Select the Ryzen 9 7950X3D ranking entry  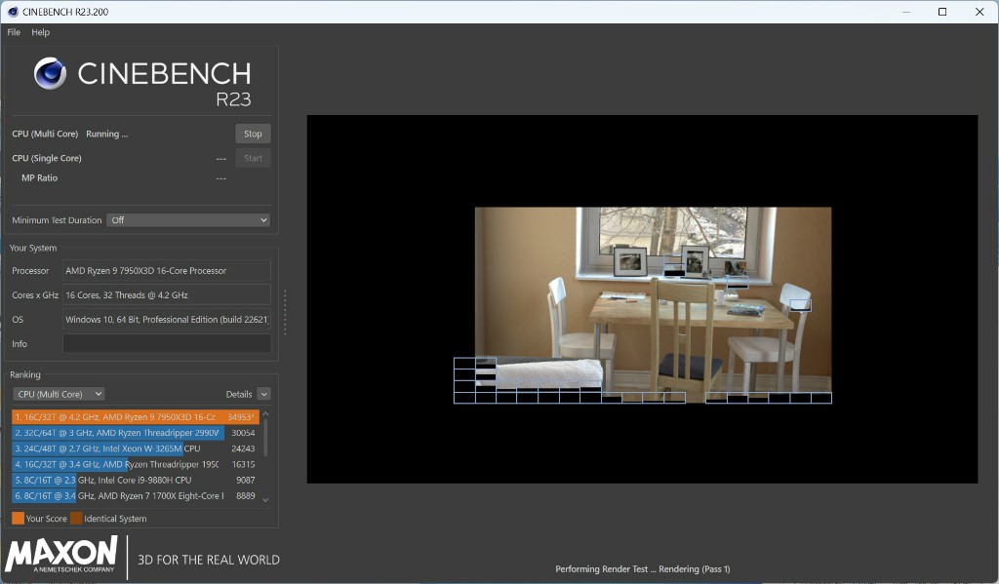[135, 417]
